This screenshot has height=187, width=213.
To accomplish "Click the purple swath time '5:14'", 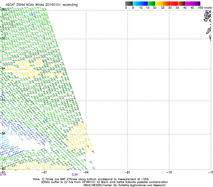I will click(3, 175).
